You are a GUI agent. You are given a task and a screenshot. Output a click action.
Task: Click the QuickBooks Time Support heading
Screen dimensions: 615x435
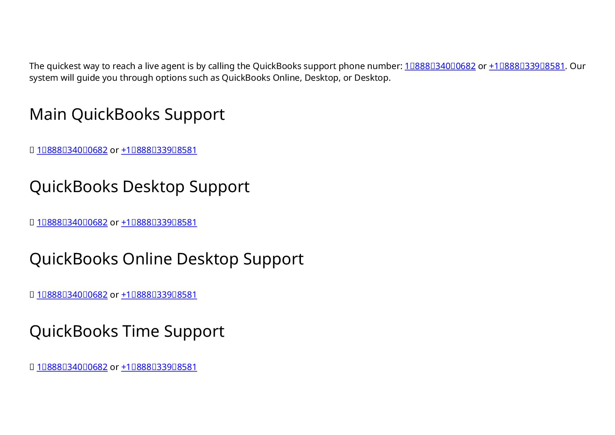click(x=127, y=331)
